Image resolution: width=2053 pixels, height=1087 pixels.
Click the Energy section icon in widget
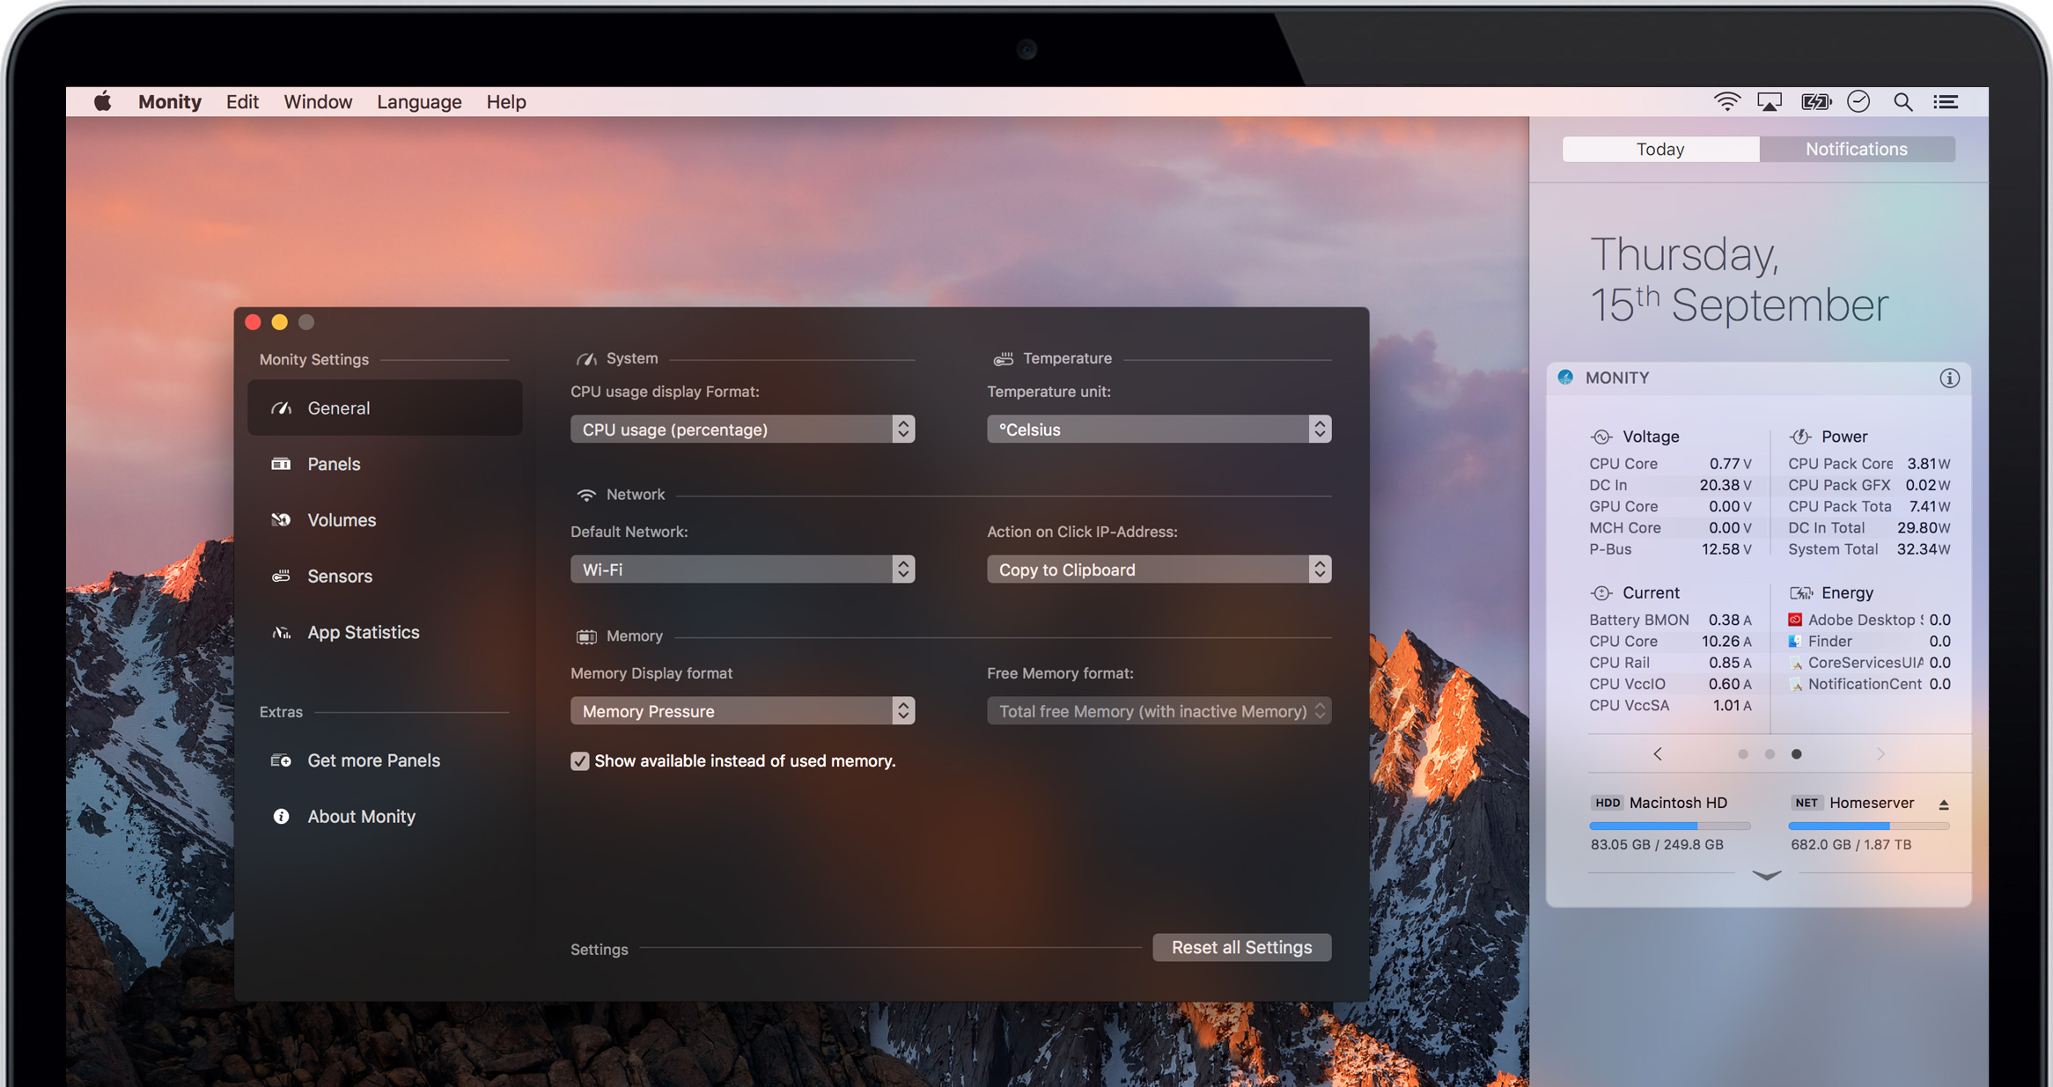[x=1800, y=593]
